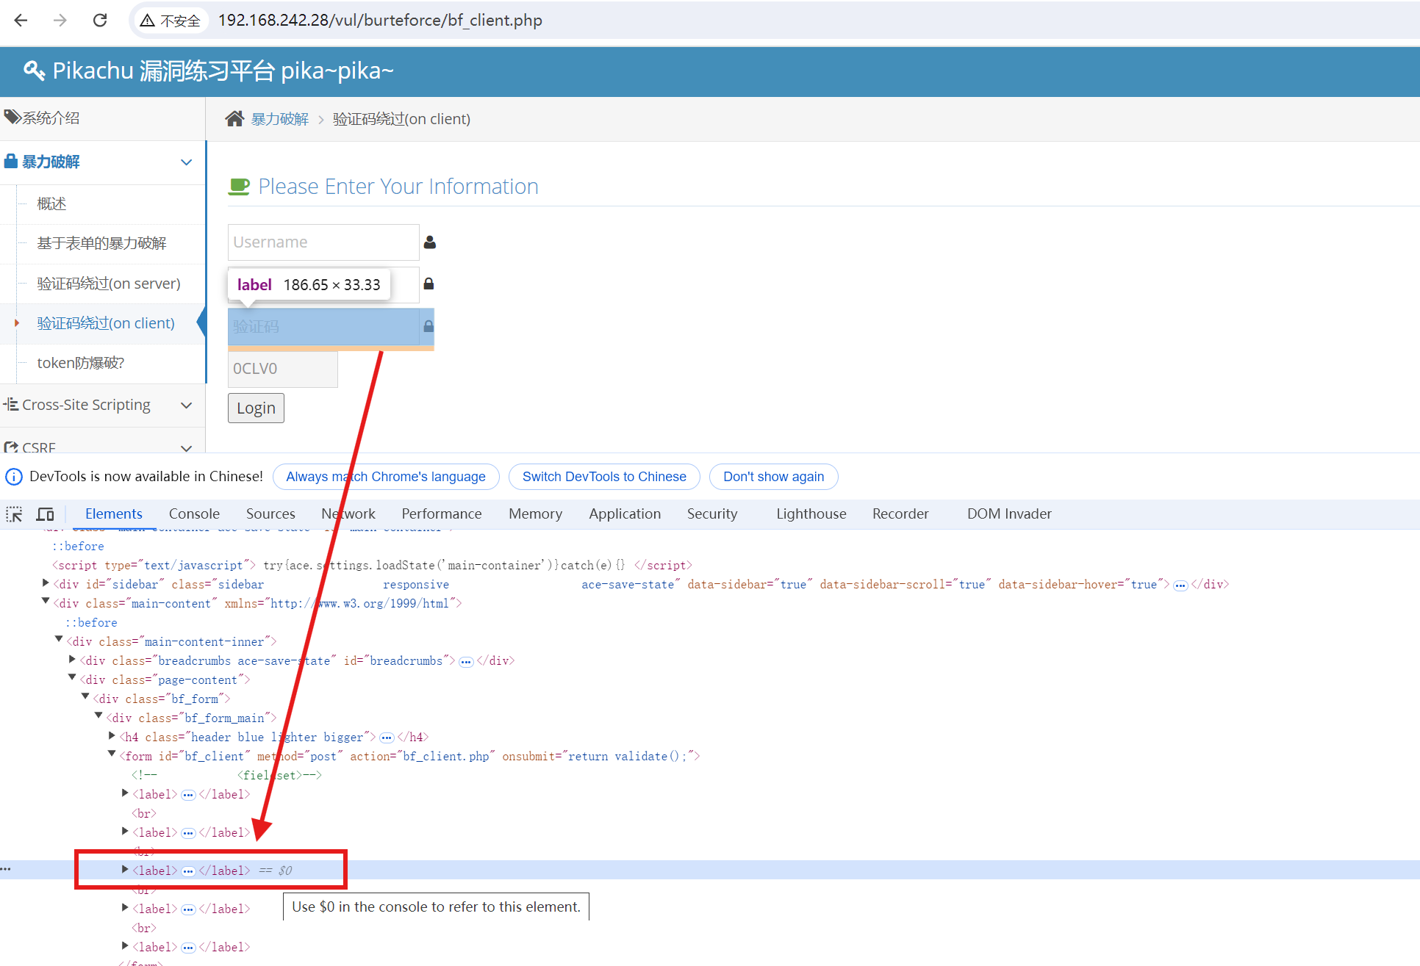Viewport: 1420px width, 966px height.
Task: Click the browser back arrow
Action: pos(21,20)
